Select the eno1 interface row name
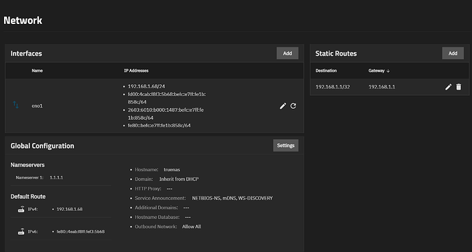 pos(37,106)
